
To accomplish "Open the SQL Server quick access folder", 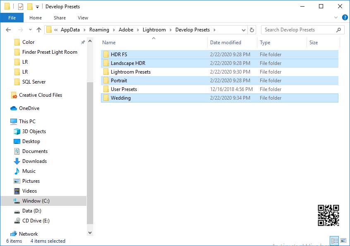I will (x=34, y=81).
